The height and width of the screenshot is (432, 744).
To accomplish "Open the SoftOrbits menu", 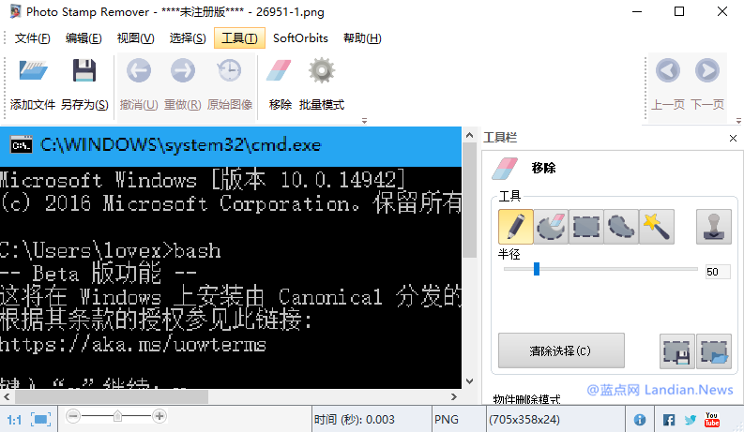I will 300,38.
